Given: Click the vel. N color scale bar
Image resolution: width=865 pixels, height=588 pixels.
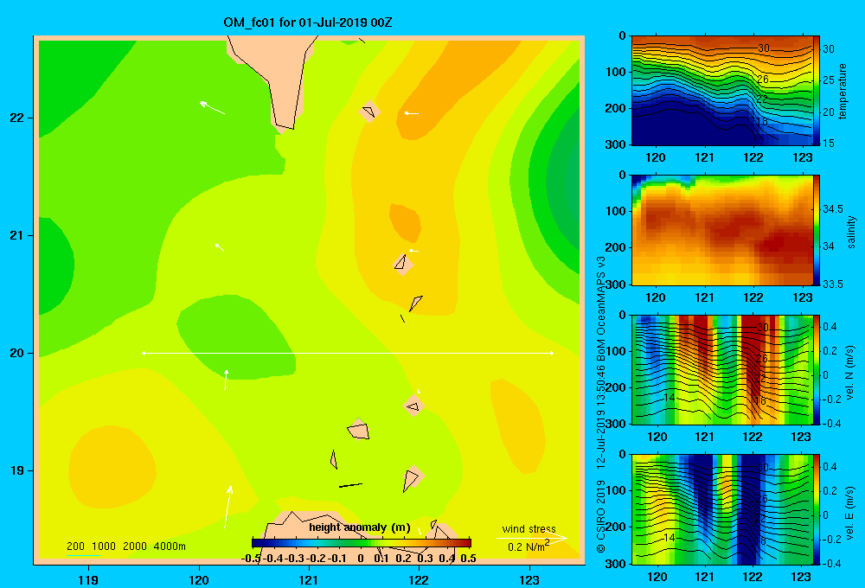Looking at the screenshot, I should 817,369.
